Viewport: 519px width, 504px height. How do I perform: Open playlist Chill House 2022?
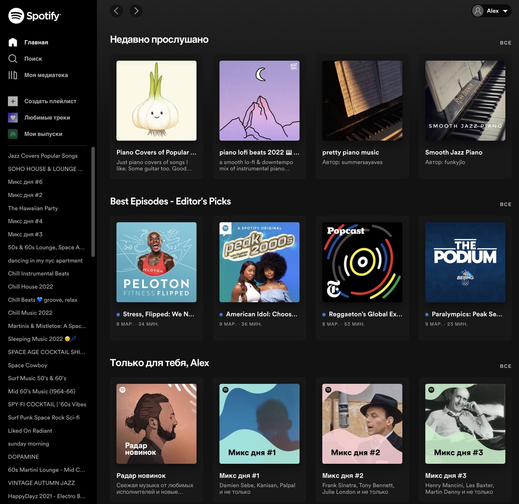[x=30, y=287]
